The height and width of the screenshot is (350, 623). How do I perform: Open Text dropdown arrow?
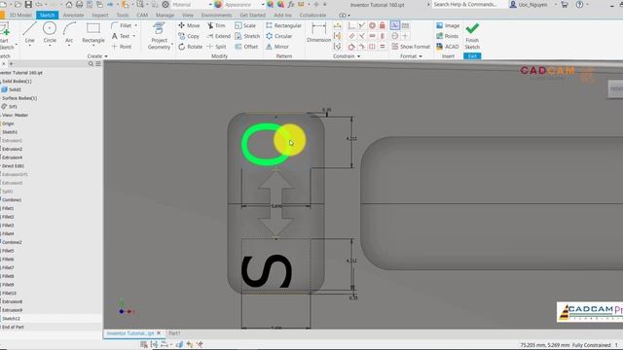(x=134, y=36)
